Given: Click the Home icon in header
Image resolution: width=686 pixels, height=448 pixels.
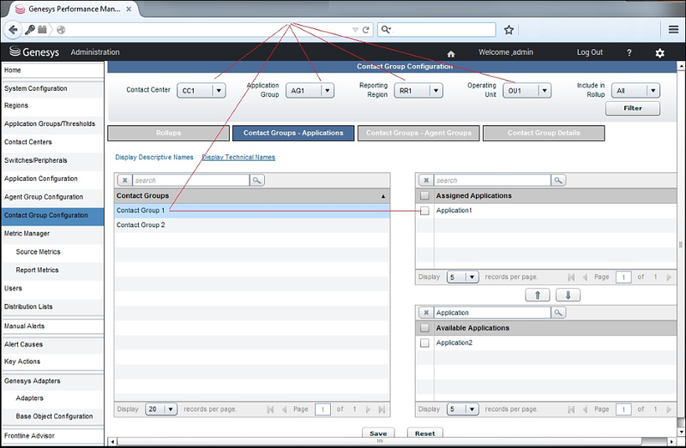Looking at the screenshot, I should tap(451, 53).
